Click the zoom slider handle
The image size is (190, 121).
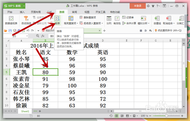[x=167, y=116]
